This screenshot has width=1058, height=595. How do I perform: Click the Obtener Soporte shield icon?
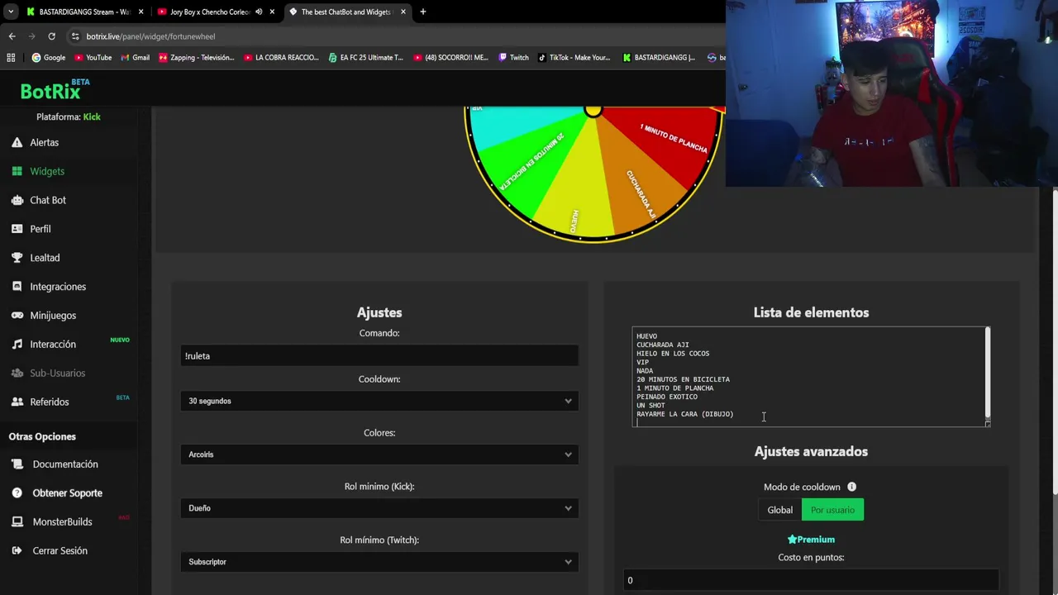click(x=17, y=493)
